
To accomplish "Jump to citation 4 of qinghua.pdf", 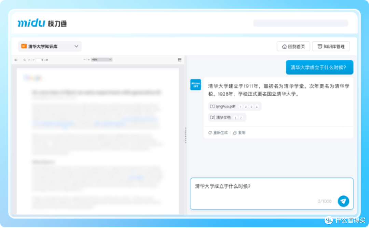I will click(257, 107).
